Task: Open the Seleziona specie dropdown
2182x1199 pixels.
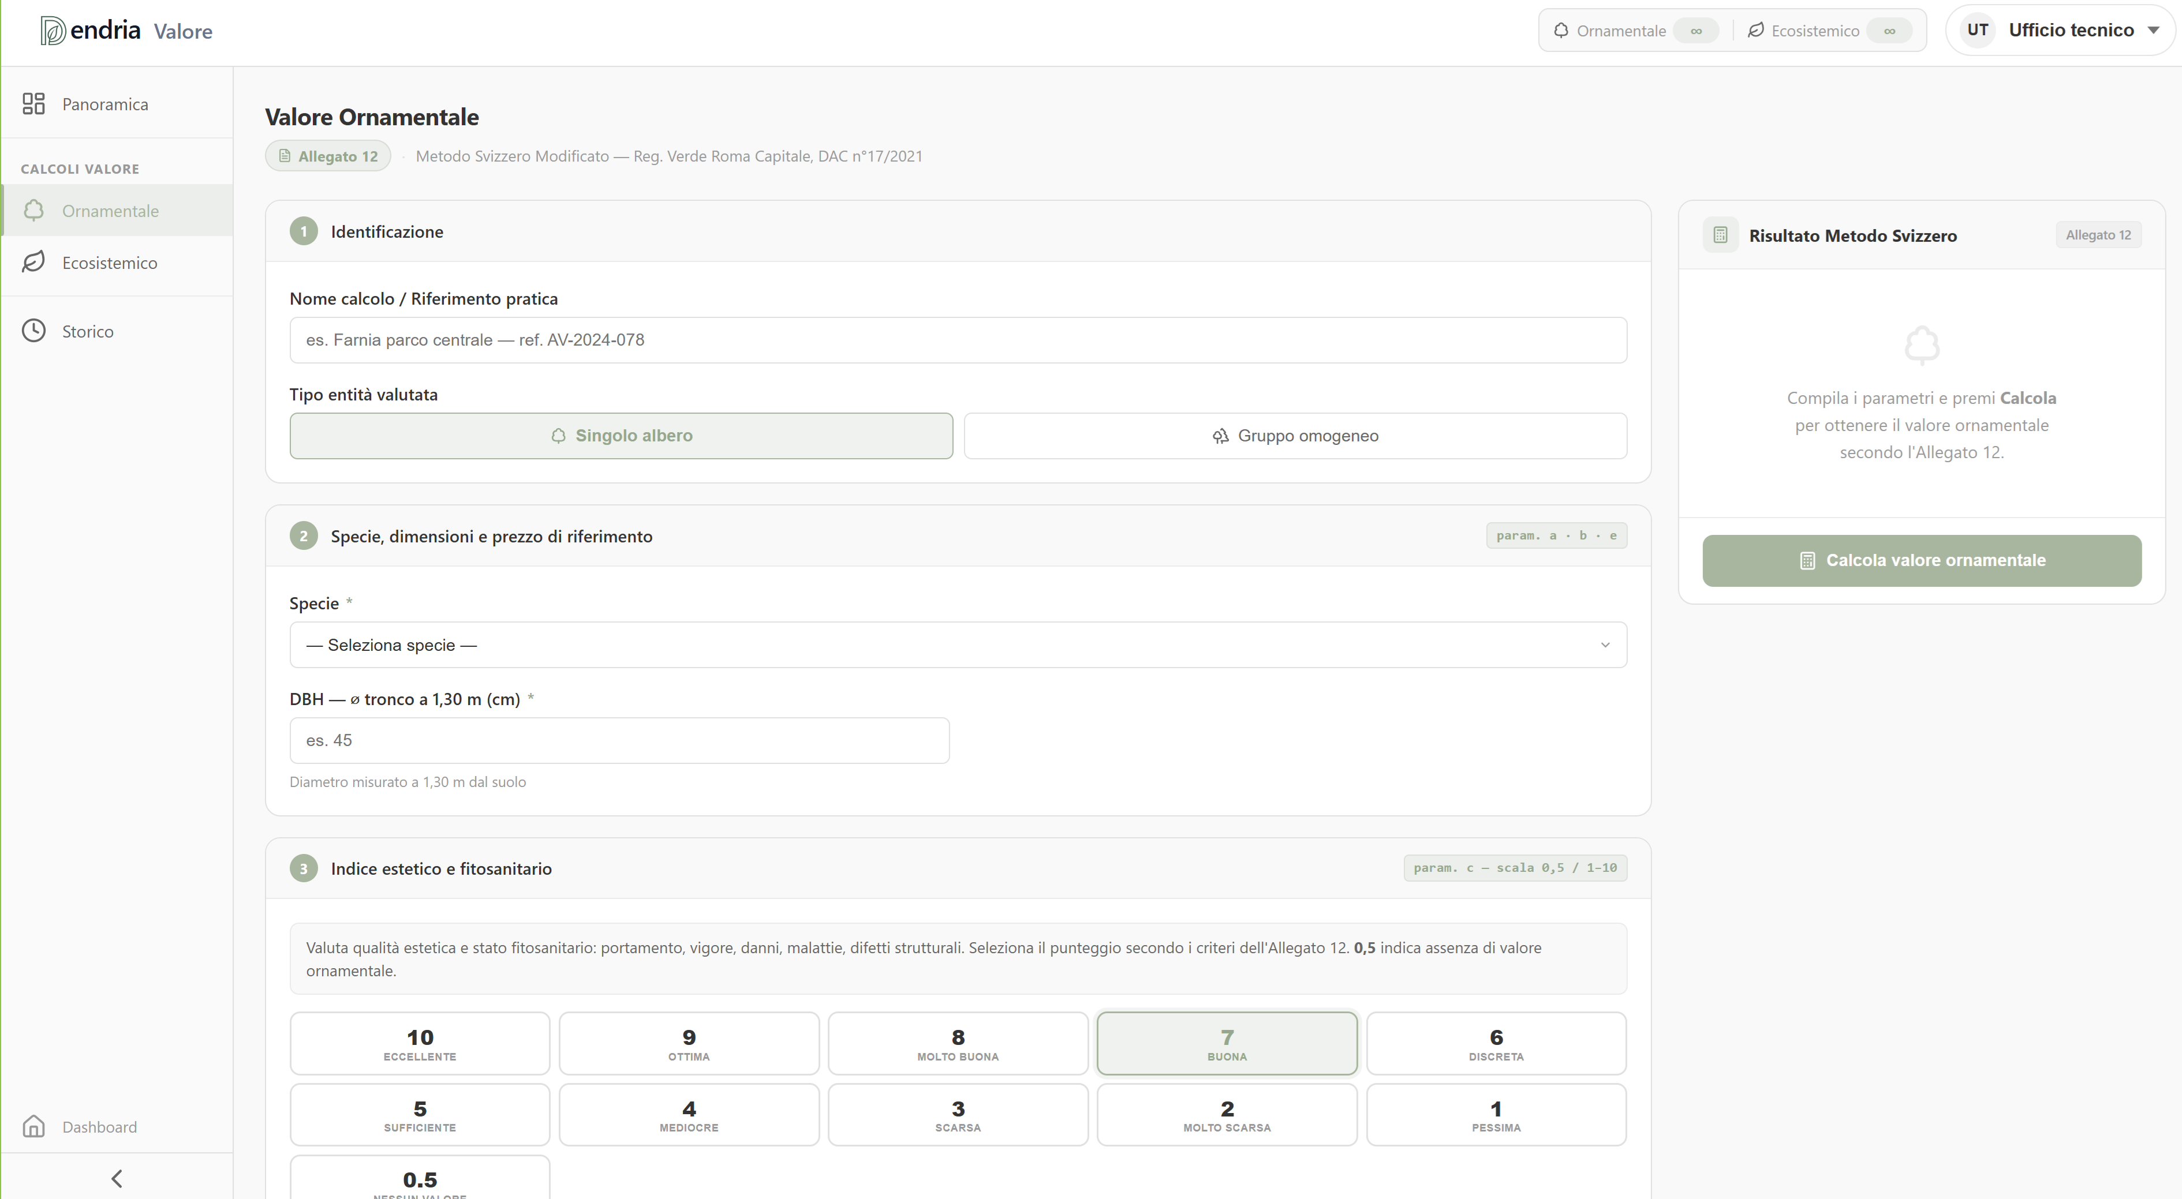Action: [x=957, y=645]
